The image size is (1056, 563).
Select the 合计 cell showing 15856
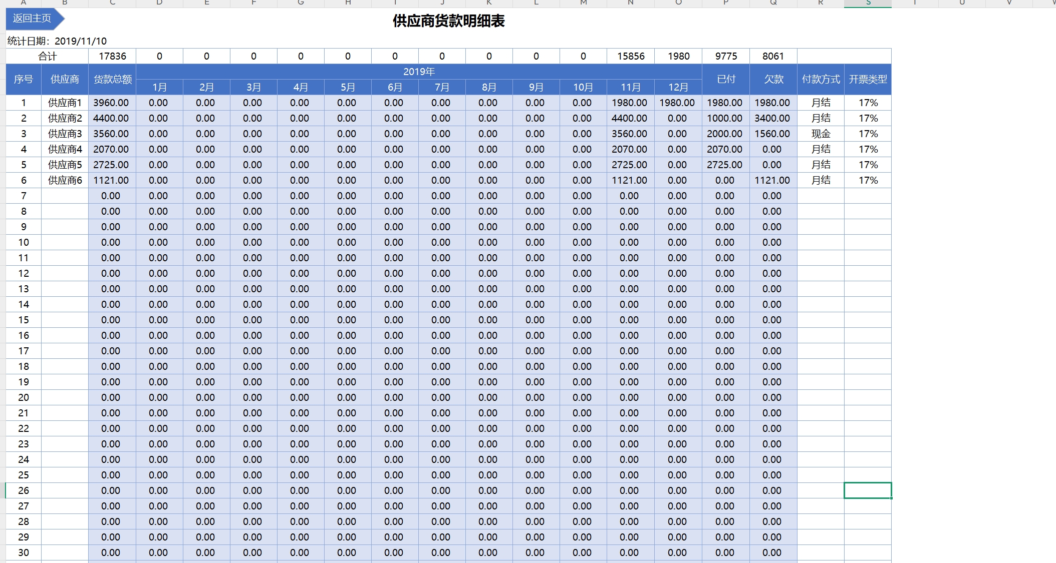point(631,56)
